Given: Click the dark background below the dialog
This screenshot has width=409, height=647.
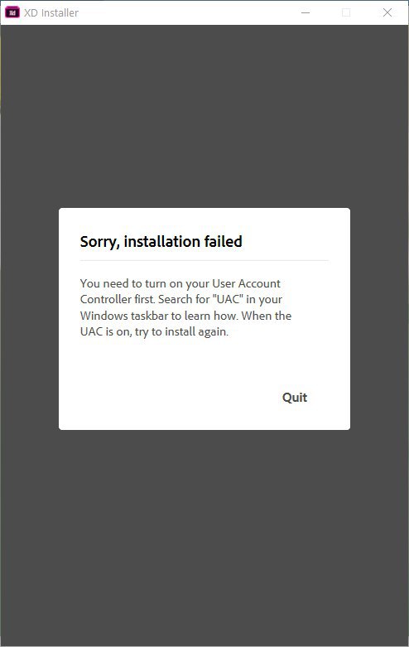Looking at the screenshot, I should (204, 537).
